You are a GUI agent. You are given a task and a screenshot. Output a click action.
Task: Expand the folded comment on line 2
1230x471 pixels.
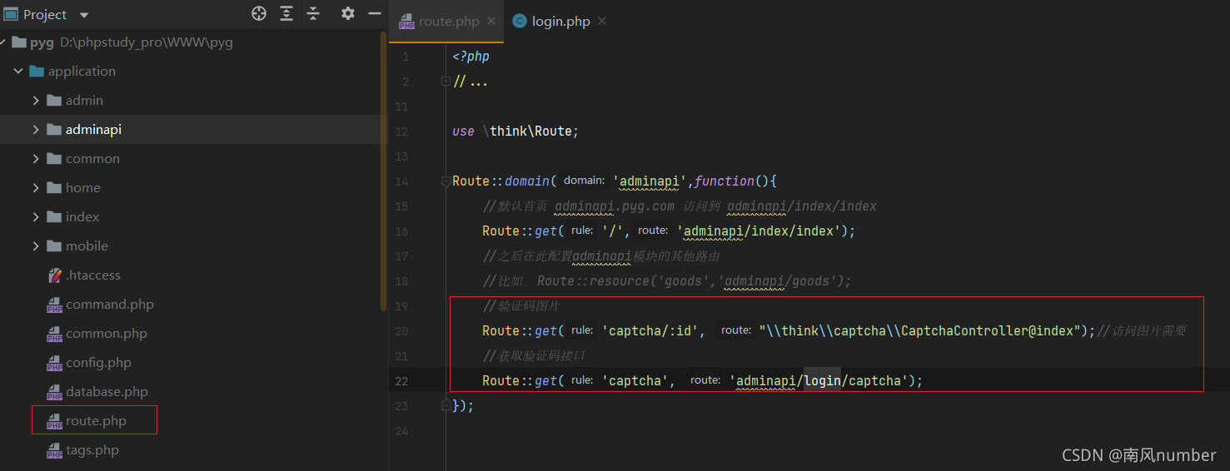pos(446,82)
